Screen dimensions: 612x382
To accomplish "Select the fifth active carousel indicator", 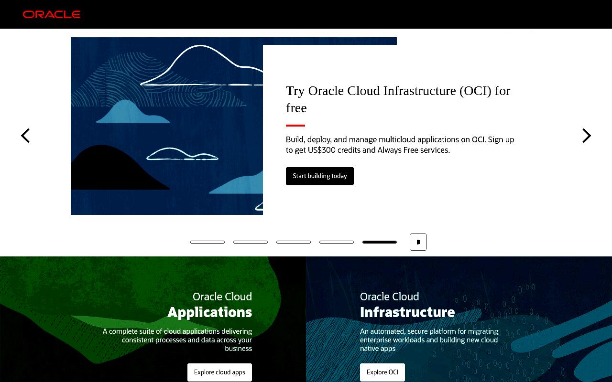I will click(x=380, y=242).
